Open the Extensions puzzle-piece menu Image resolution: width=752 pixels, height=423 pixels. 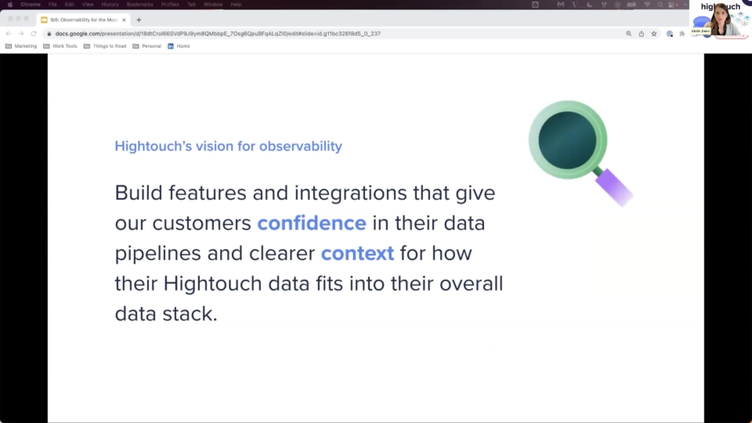point(682,34)
